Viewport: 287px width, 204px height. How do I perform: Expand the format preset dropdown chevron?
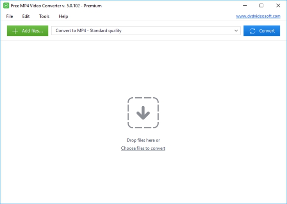(236, 31)
